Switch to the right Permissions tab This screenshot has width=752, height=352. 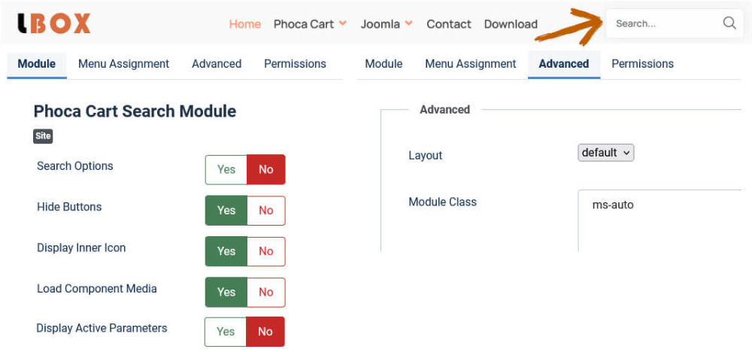click(642, 64)
